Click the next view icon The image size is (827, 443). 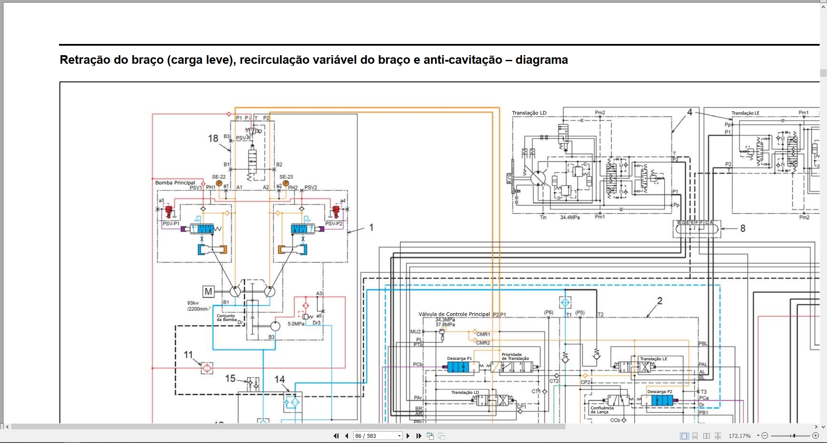point(441,436)
